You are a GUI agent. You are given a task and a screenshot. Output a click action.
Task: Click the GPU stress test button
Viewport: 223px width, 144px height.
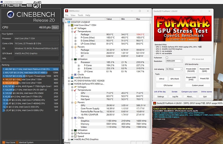[x=198, y=59]
